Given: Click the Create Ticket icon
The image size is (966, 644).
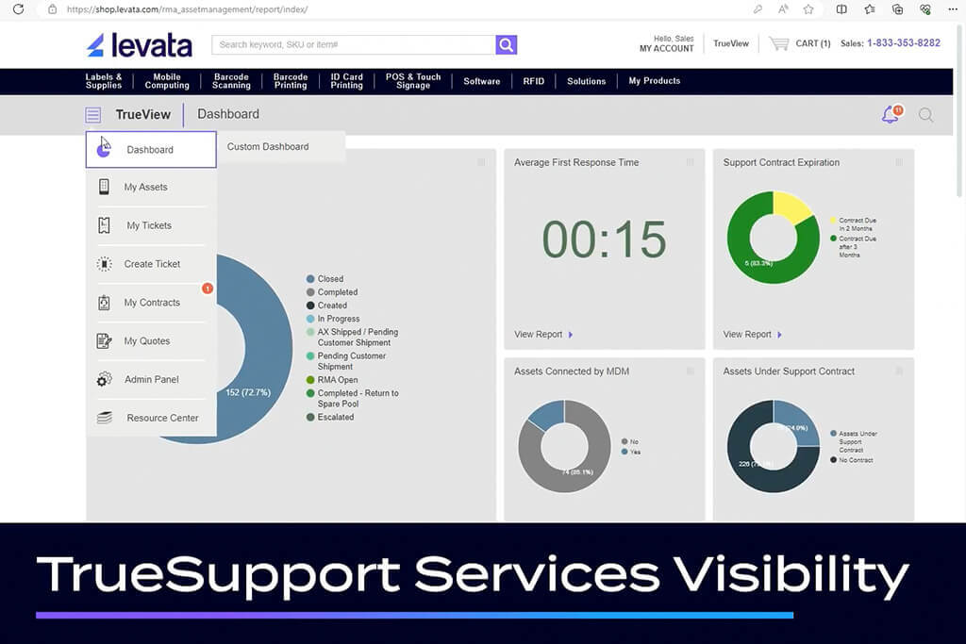Looking at the screenshot, I should 104,264.
